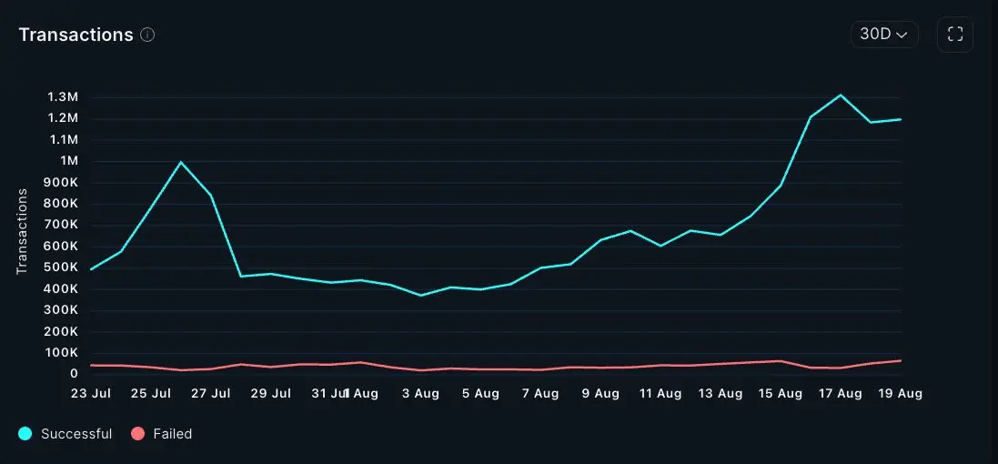
Task: Click the Transactions chart title
Action: click(76, 35)
